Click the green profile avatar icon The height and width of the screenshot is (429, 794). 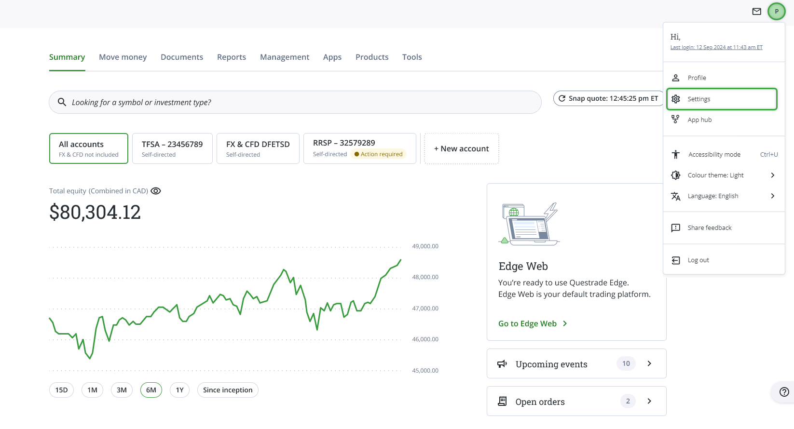[776, 12]
